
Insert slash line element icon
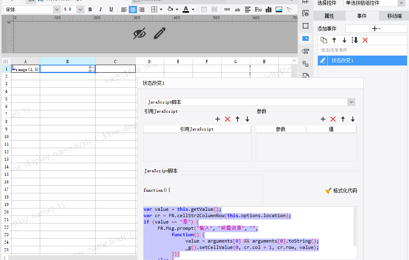(289, 10)
